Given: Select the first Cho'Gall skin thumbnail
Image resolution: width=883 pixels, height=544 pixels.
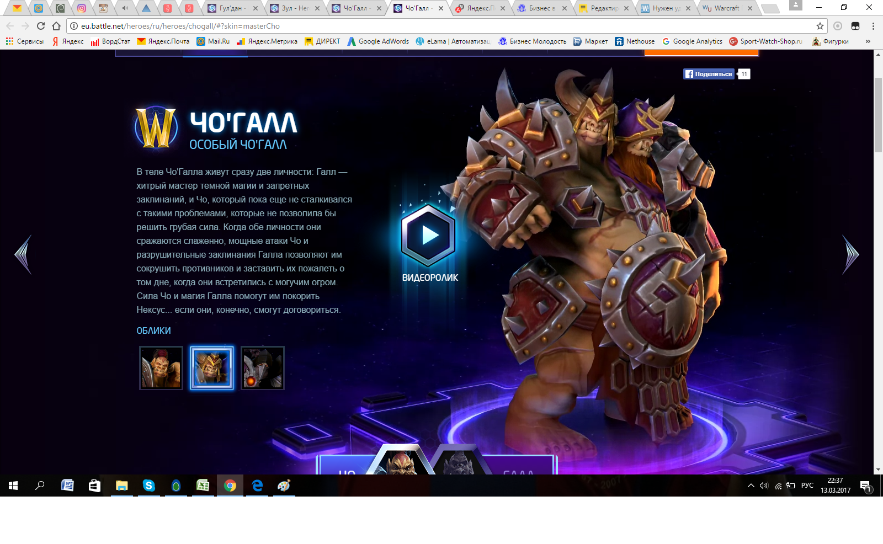Looking at the screenshot, I should [x=161, y=368].
